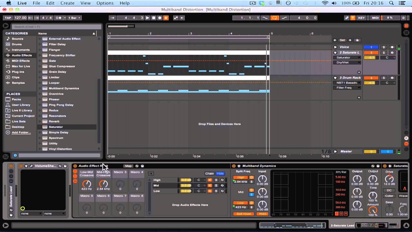
Task: Toggle Punch-In switch left of loop
Action: click(265, 18)
